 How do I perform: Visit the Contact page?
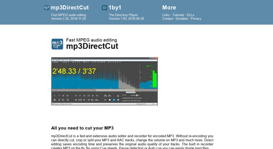point(168,19)
